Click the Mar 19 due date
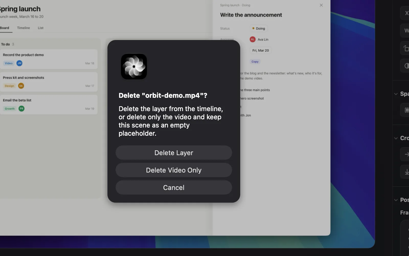 [x=90, y=109]
